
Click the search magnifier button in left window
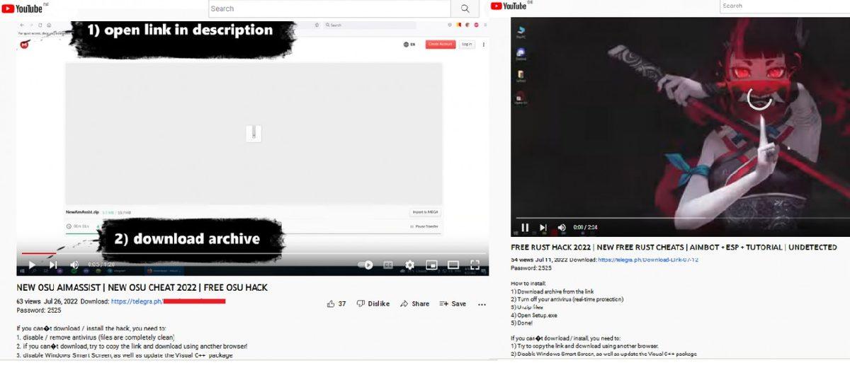[465, 8]
